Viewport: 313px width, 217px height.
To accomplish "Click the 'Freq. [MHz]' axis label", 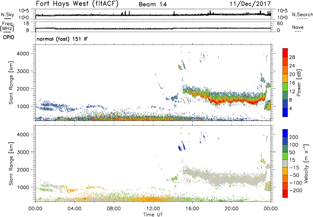I will (x=7, y=26).
